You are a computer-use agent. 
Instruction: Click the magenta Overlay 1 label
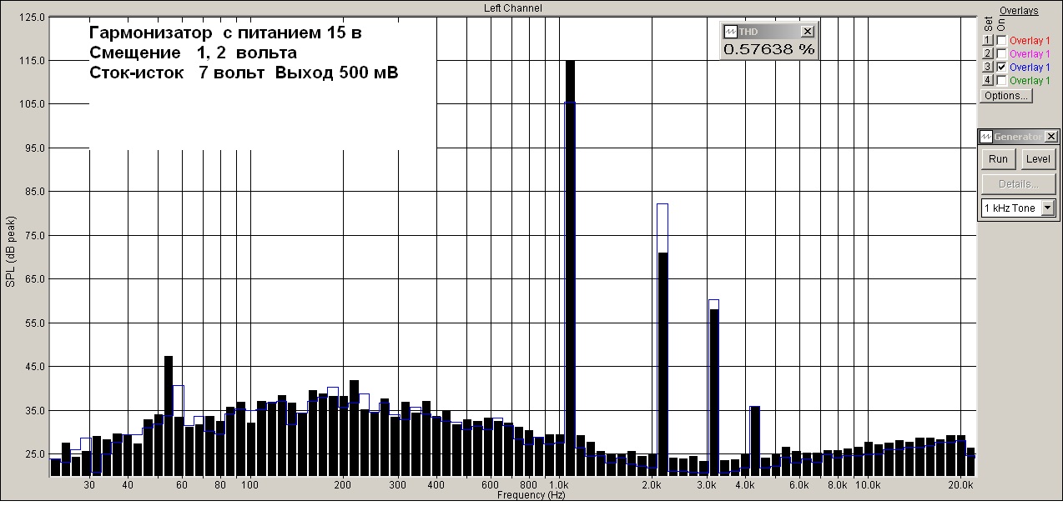(x=1030, y=53)
